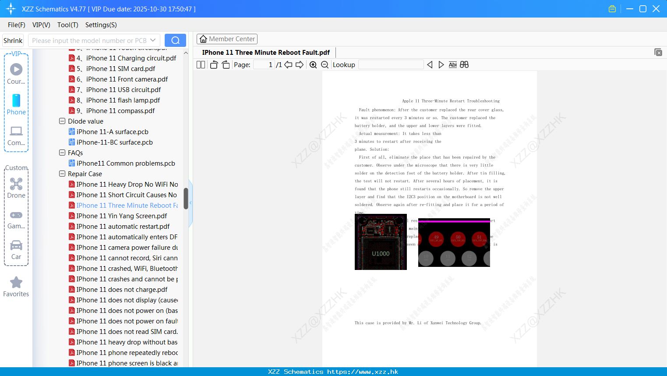This screenshot has height=376, width=667.
Task: Open iPhone11 Common problems.pcb
Action: (x=122, y=163)
